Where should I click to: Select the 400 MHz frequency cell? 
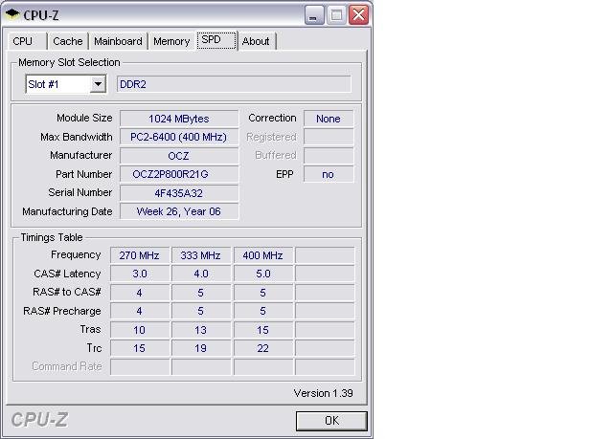click(x=262, y=255)
